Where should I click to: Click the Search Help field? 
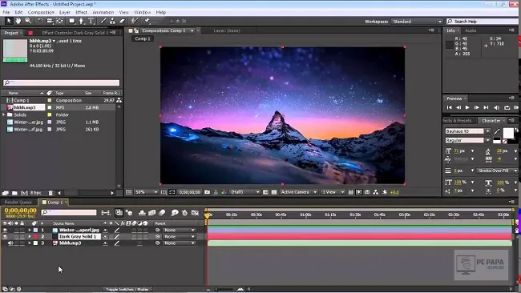483,22
